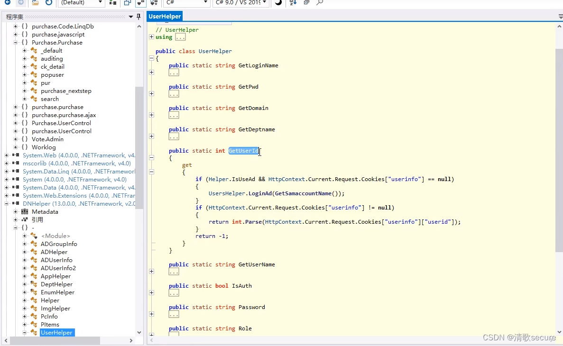
Task: Open the assemblies panel options arrow
Action: [131, 17]
